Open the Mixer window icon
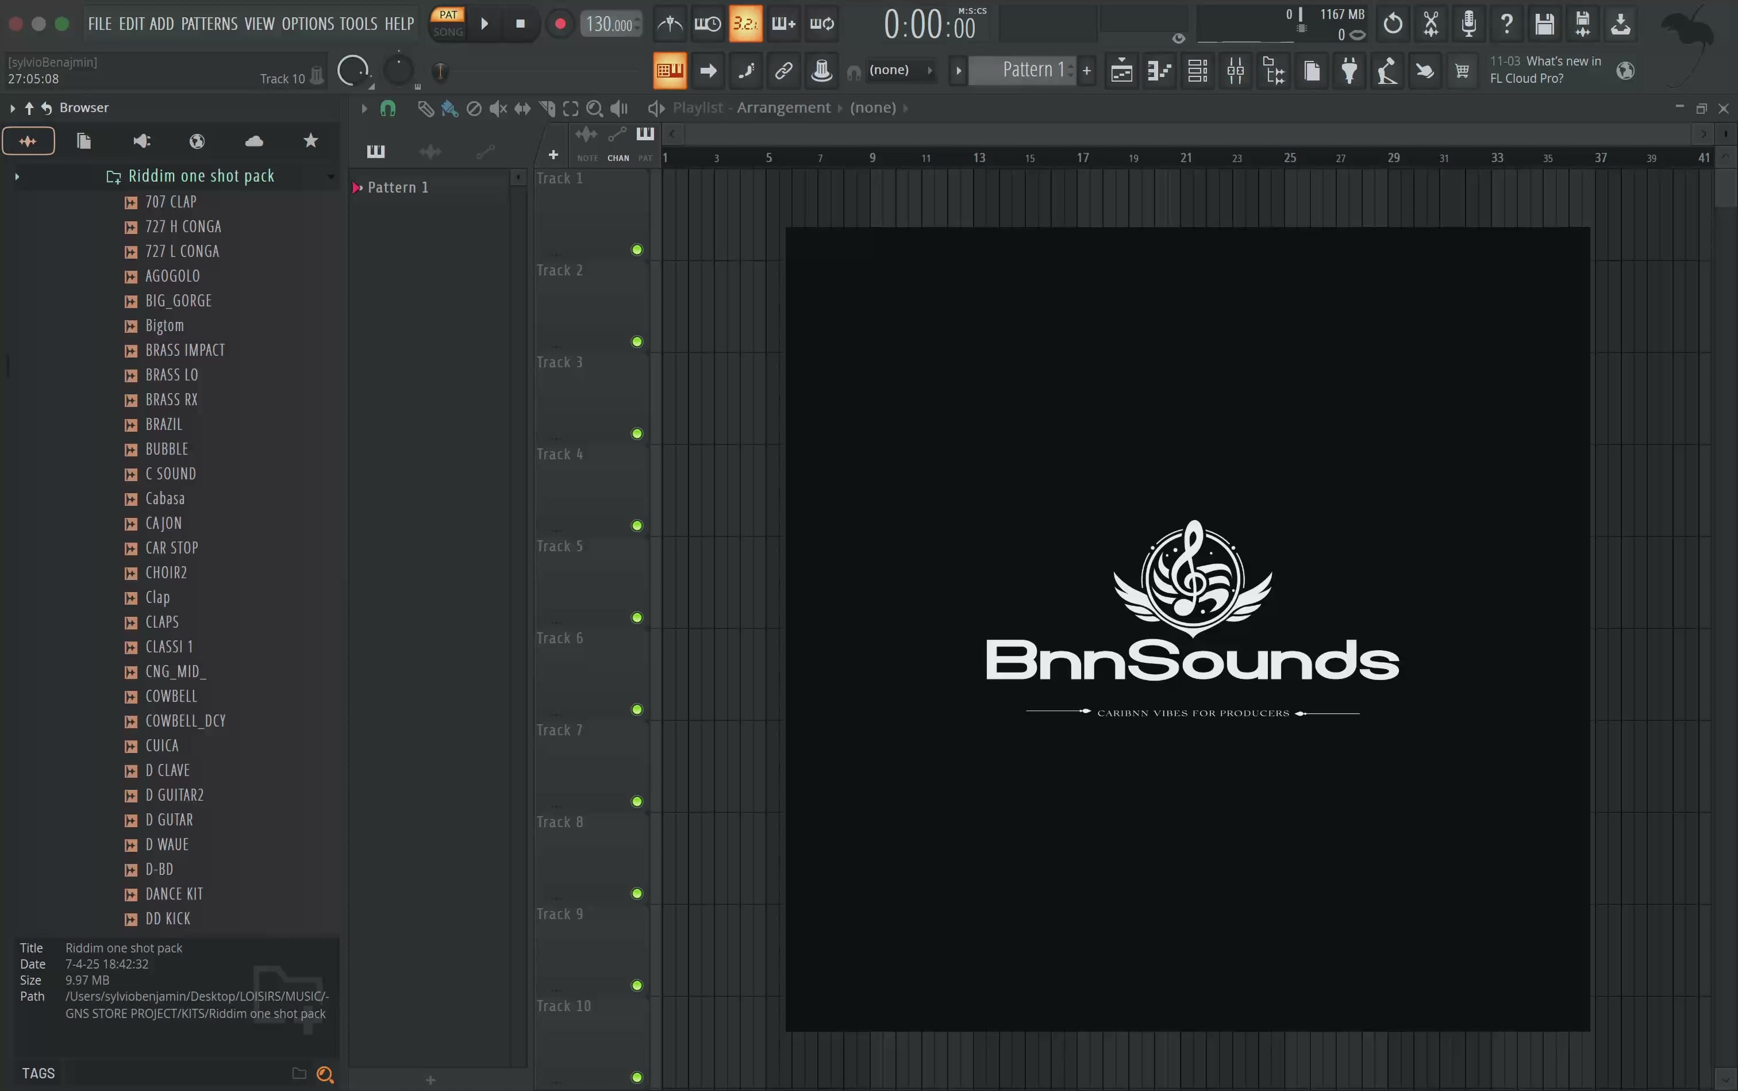The width and height of the screenshot is (1738, 1091). point(1235,71)
